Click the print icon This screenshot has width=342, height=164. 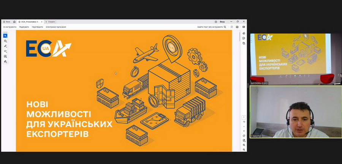tap(237, 27)
